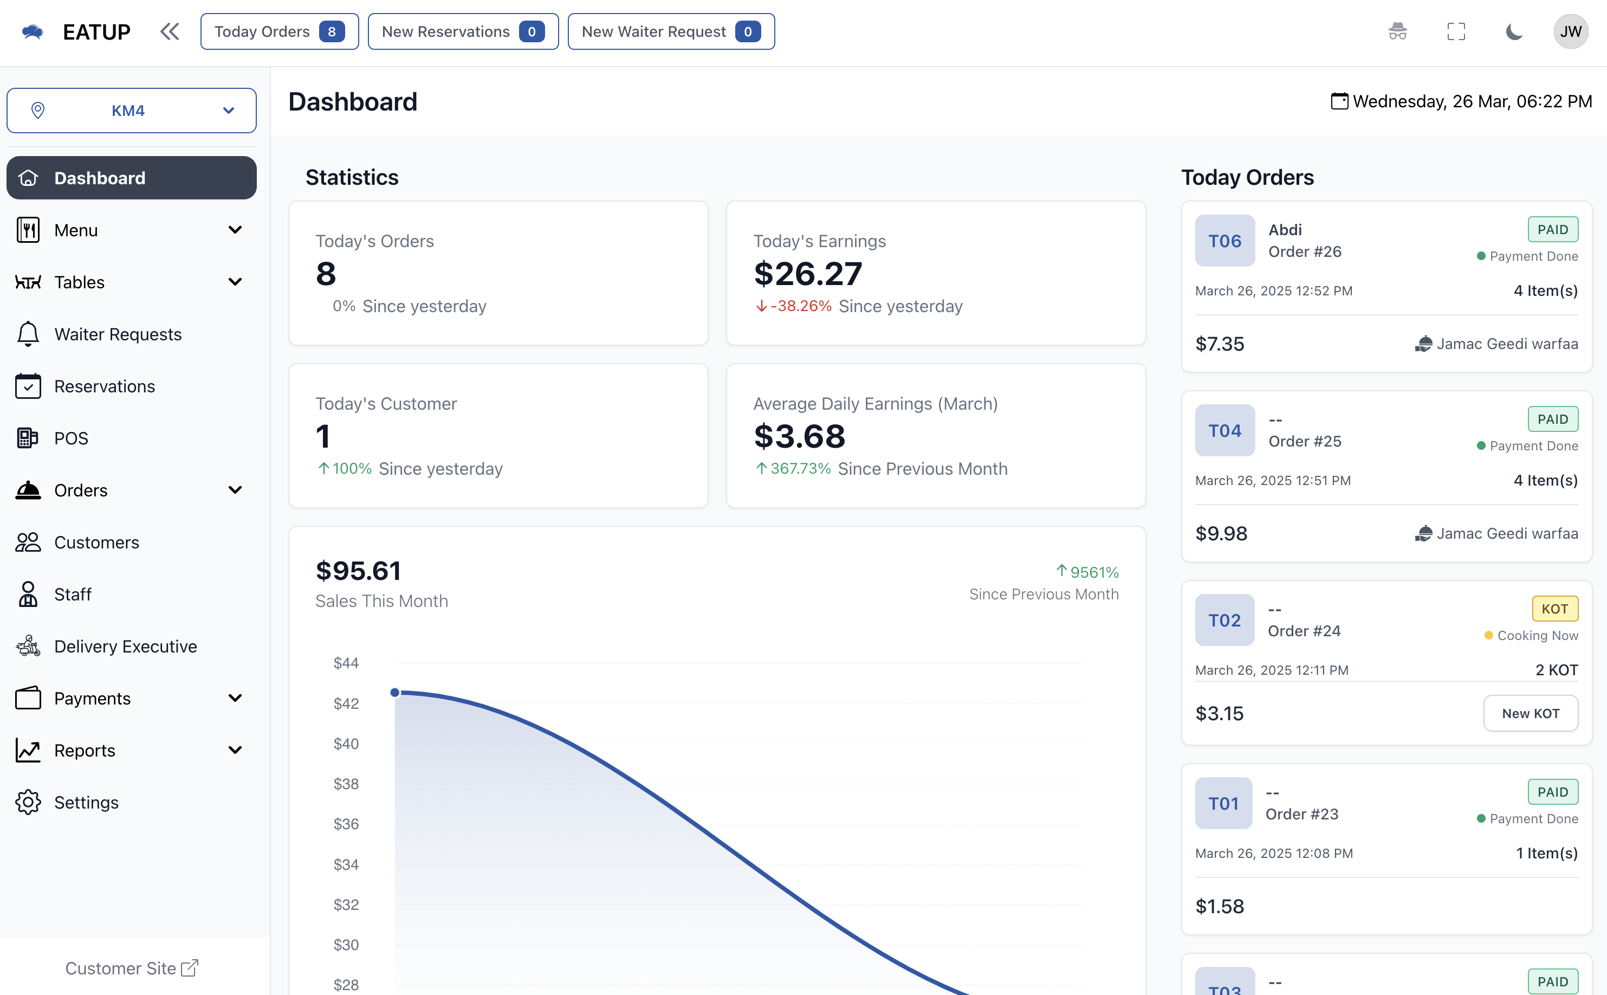Click $9.98 total on Order #25
1607x995 pixels.
[1221, 533]
